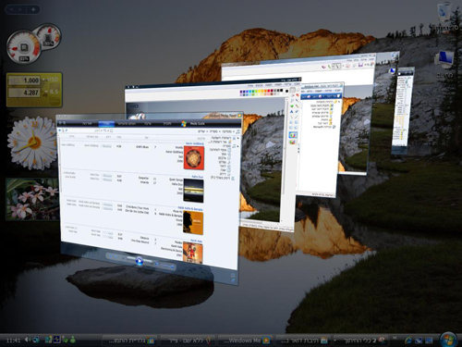This screenshot has height=347, width=462.
Task: Click the Switch between windows Quick Launch icon
Action: pos(419,341)
